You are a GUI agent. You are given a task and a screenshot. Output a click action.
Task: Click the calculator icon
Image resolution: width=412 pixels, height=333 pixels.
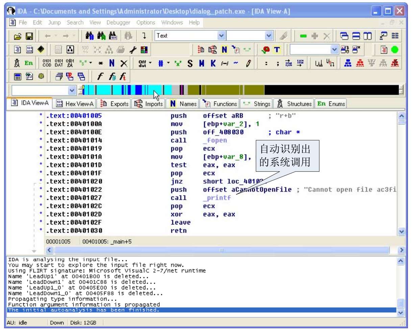(x=18, y=77)
